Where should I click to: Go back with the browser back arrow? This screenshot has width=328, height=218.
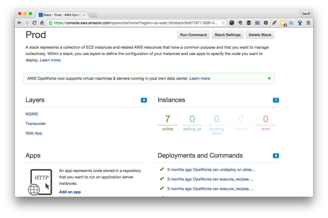coord(19,23)
